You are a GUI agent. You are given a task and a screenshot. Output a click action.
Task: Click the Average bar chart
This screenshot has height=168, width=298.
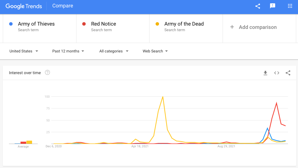(x=23, y=142)
